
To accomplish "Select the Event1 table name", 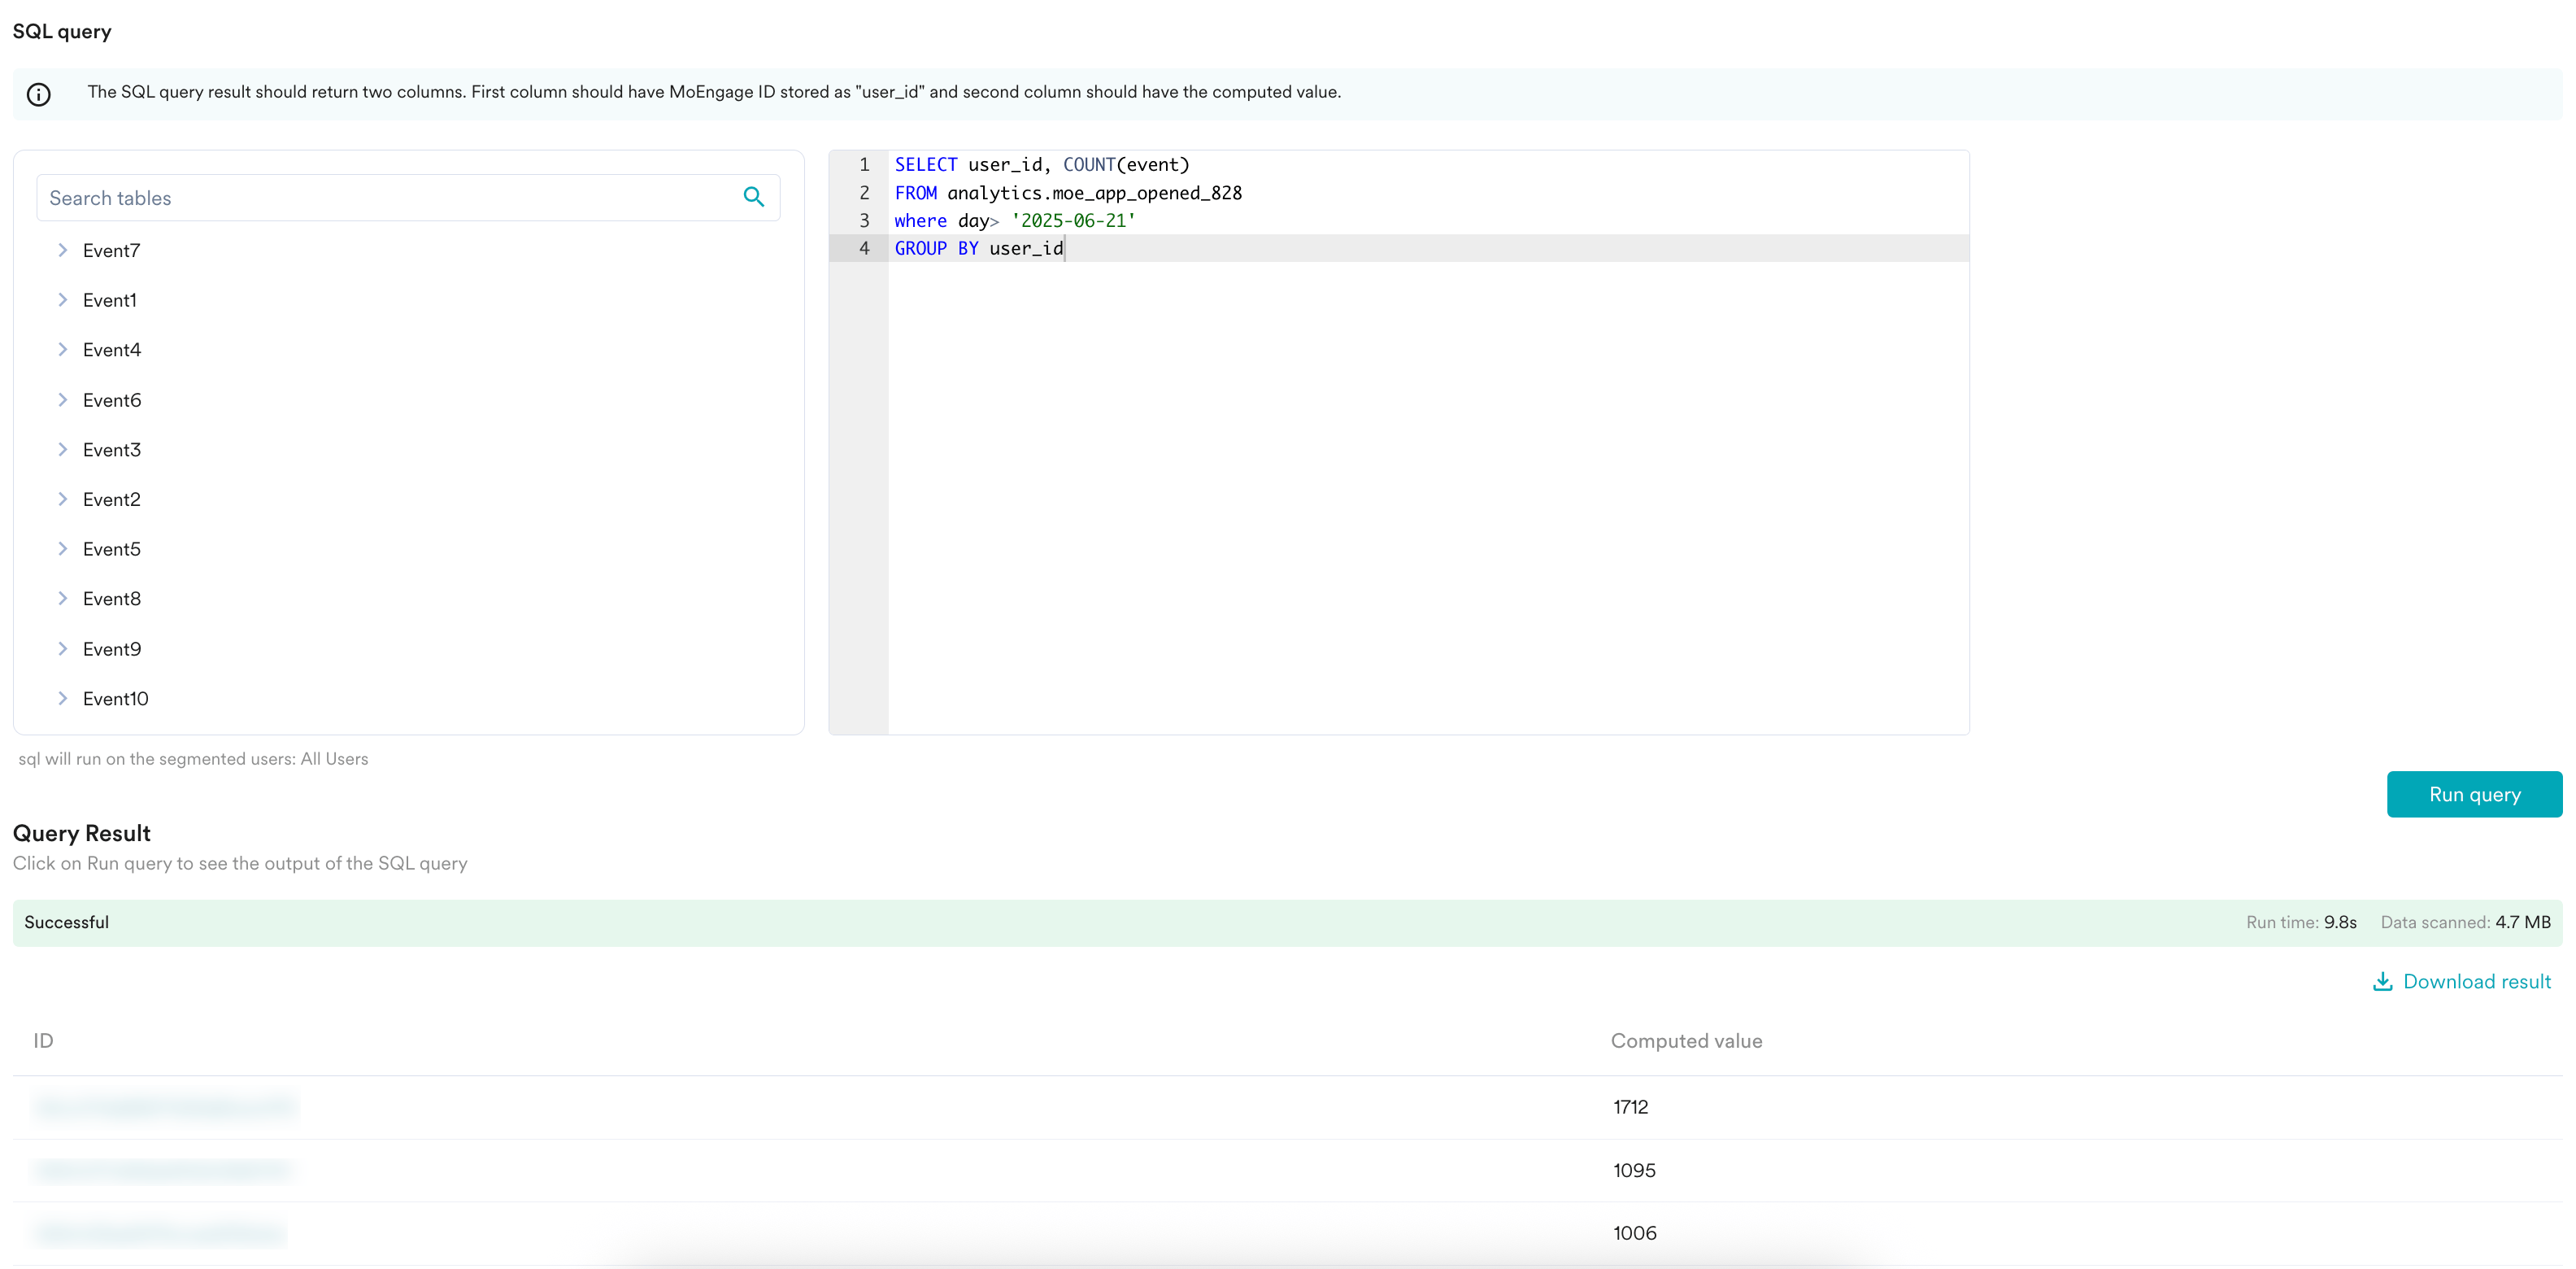I will coord(110,300).
